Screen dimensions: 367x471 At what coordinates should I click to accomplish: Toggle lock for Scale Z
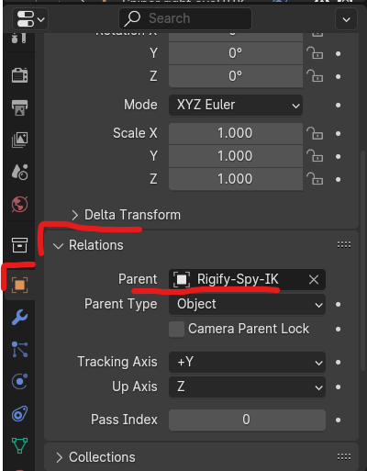coord(315,179)
